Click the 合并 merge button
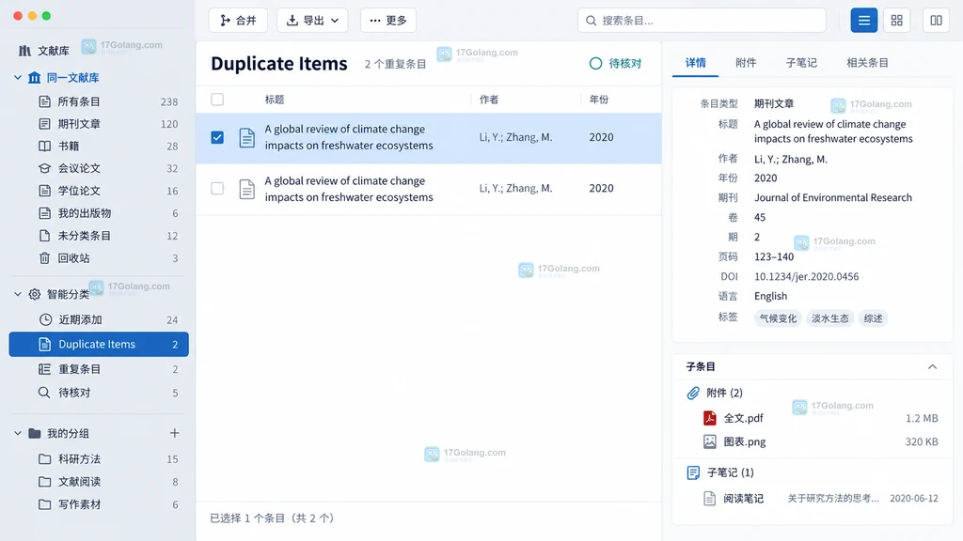The width and height of the screenshot is (963, 541). pos(238,21)
